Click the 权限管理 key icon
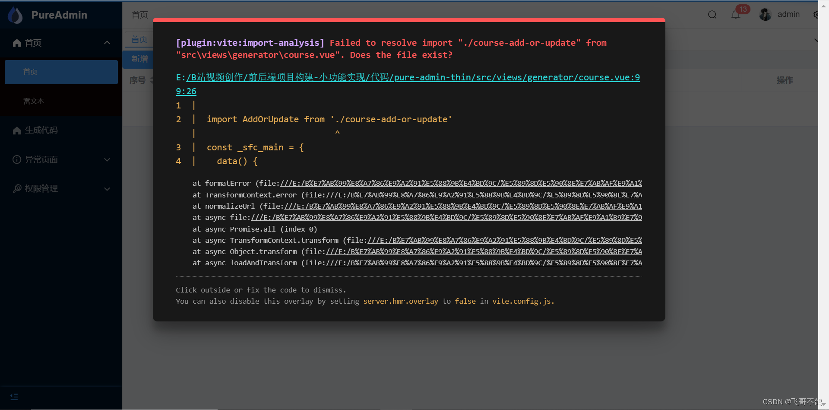Viewport: 829px width, 410px height. (17, 189)
